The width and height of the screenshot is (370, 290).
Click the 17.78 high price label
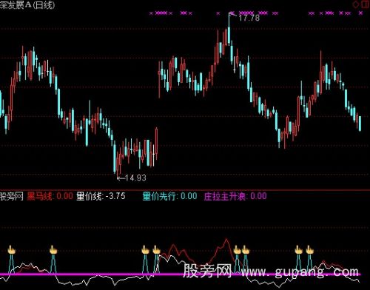(249, 18)
